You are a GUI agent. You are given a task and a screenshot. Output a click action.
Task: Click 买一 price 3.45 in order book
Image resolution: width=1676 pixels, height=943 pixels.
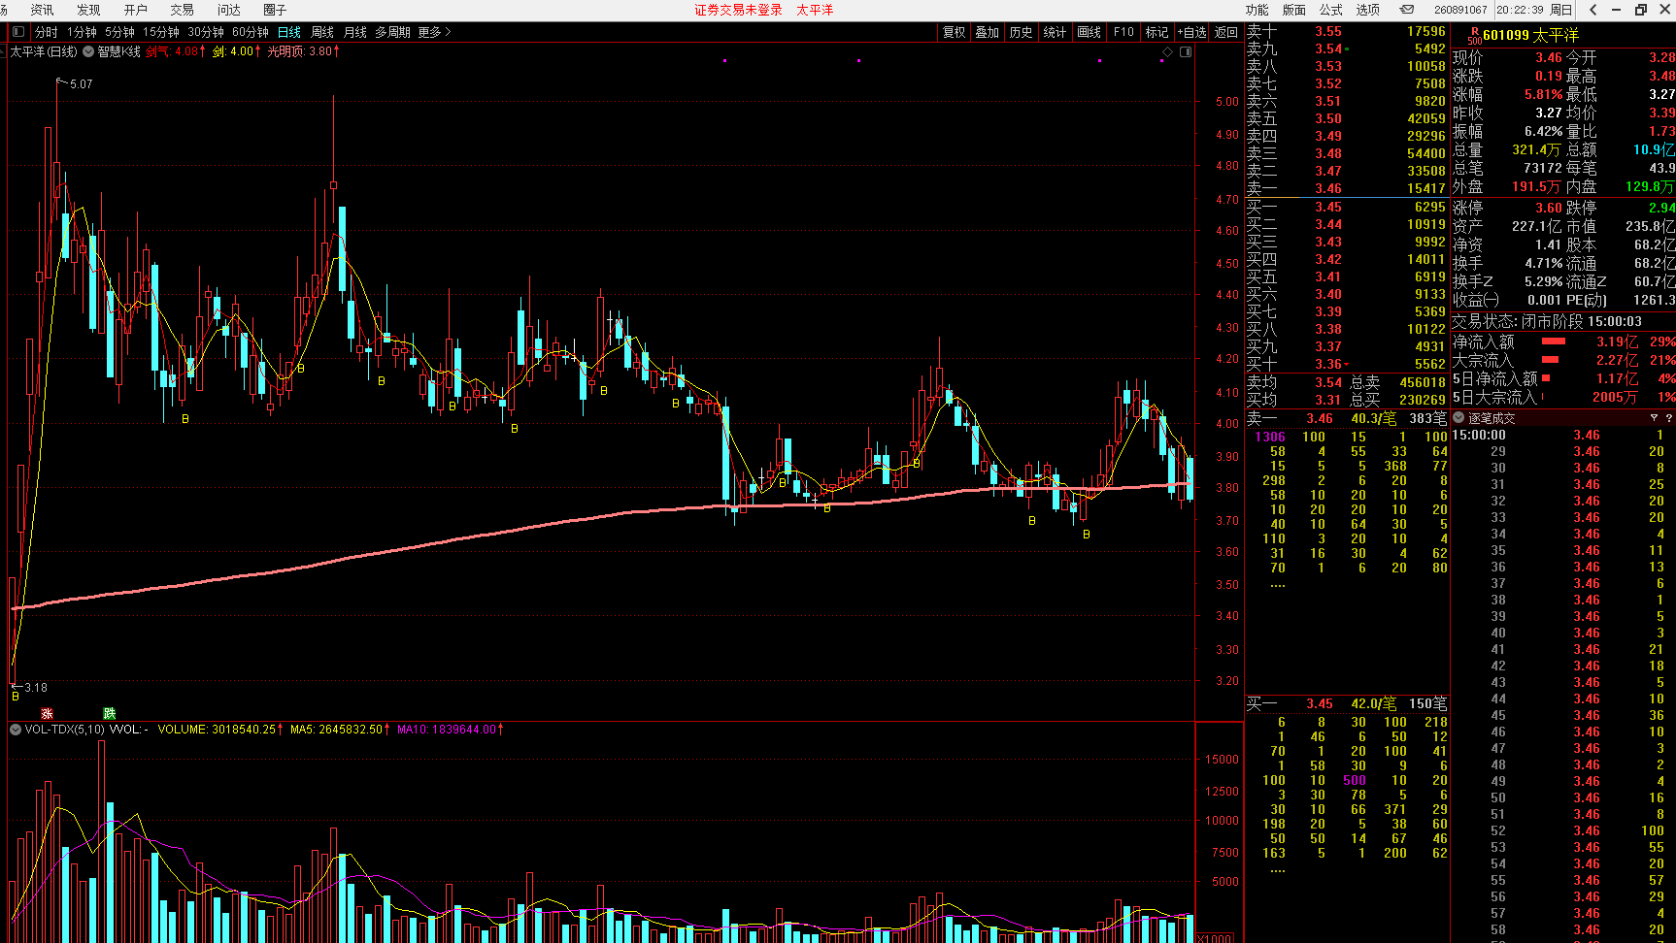[1328, 207]
